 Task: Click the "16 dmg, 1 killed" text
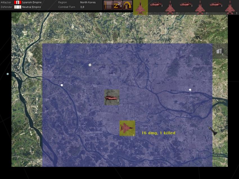(x=158, y=133)
